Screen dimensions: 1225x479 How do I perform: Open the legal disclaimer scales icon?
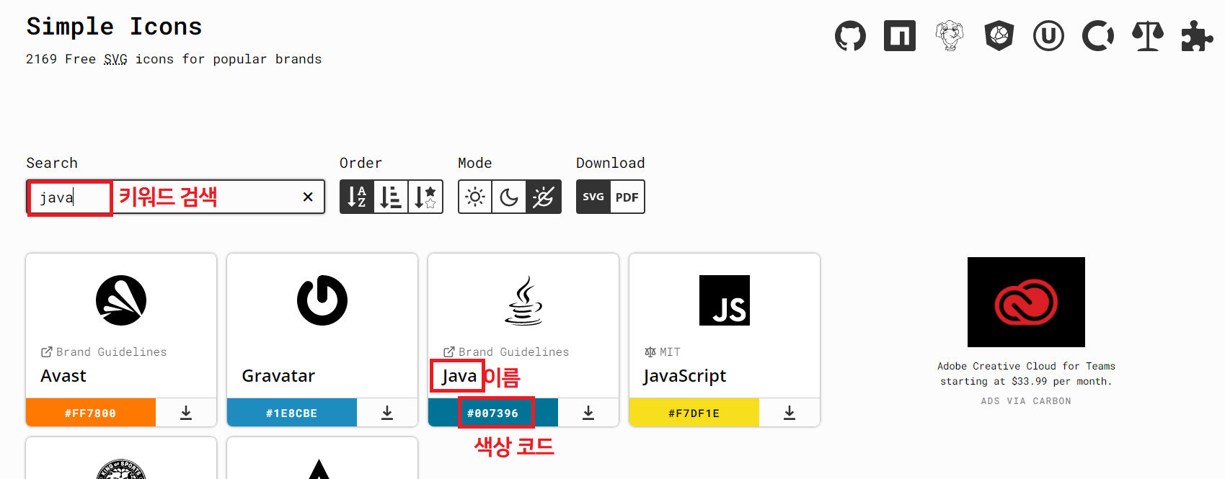[1148, 35]
